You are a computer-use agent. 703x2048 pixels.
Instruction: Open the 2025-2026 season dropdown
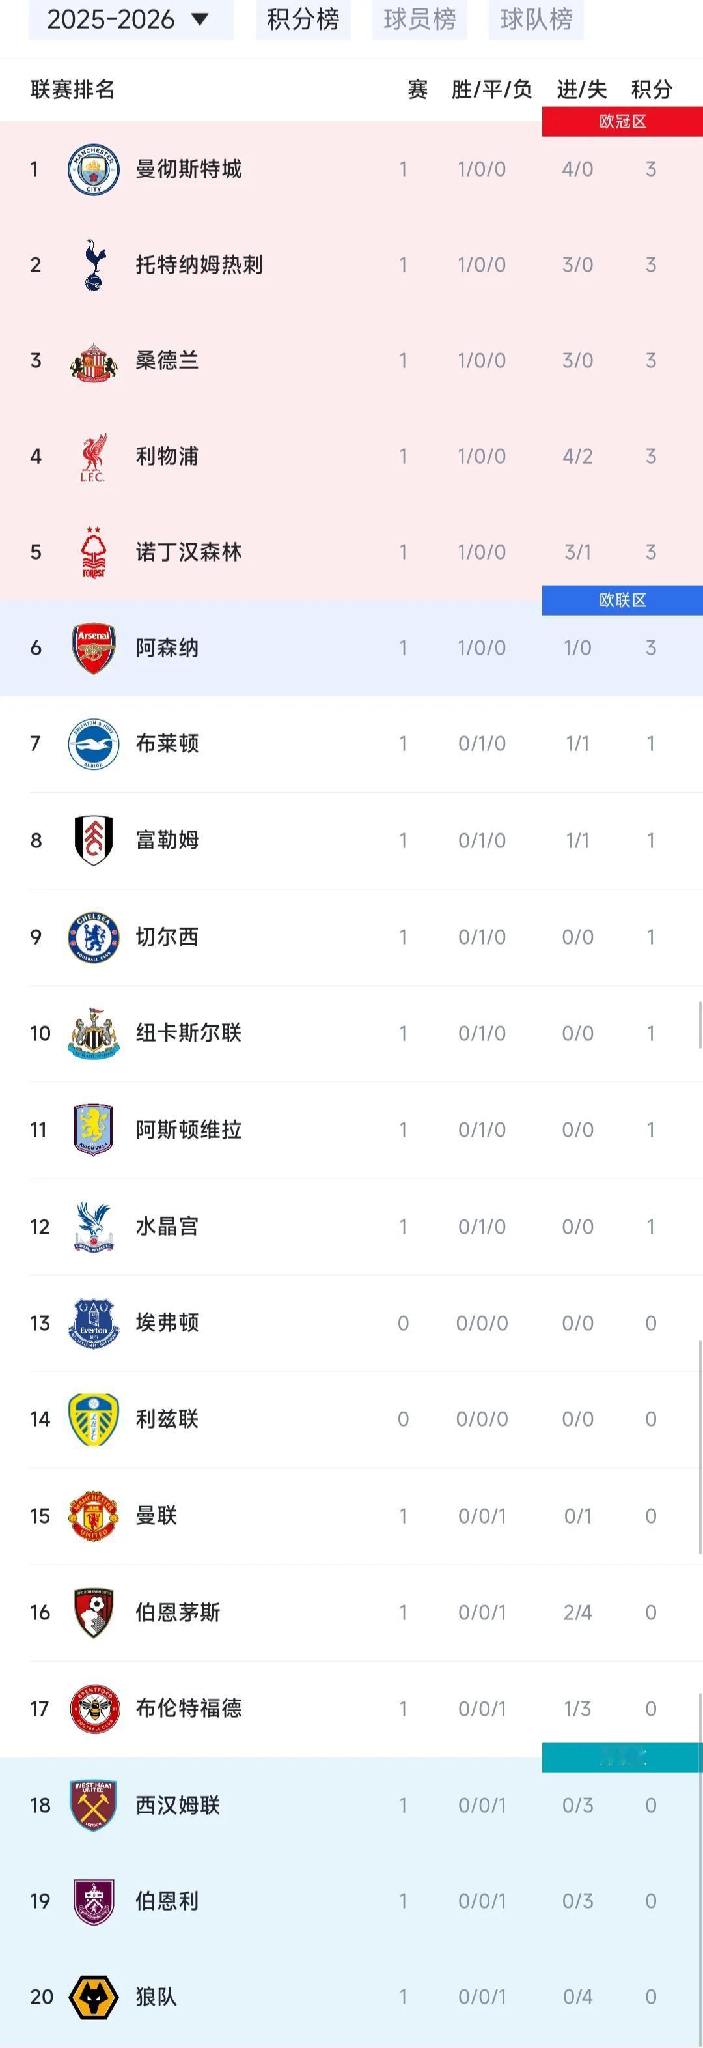coord(131,19)
